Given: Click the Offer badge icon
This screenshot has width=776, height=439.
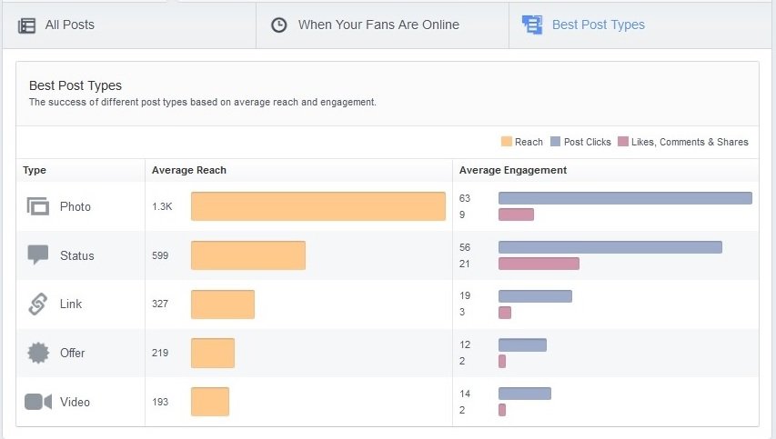Looking at the screenshot, I should click(x=37, y=353).
